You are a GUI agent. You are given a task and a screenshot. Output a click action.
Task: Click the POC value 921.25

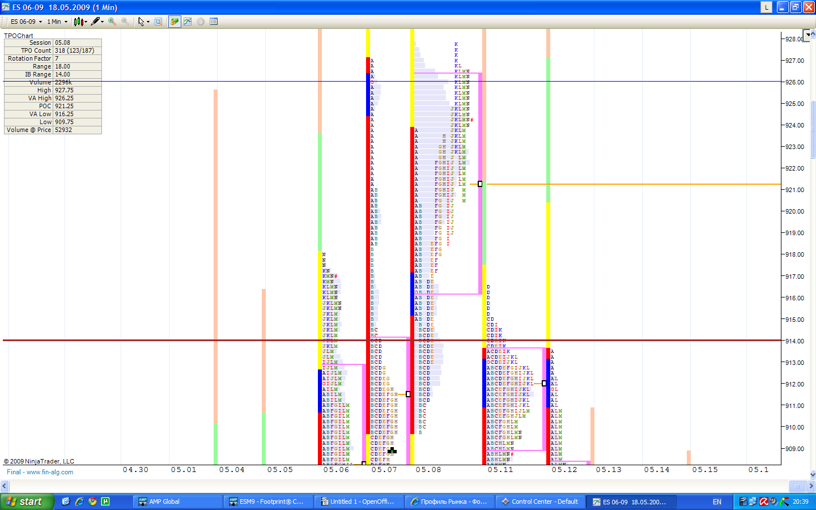[x=77, y=106]
